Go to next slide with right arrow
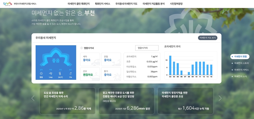This screenshot has height=119, width=254. [x=220, y=98]
